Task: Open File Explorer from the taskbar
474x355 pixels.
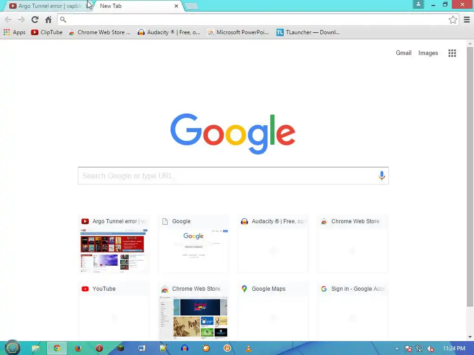Action: point(35,348)
